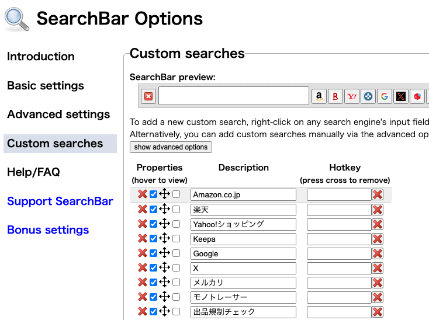Delete the 楽天 custom search row

(x=143, y=209)
